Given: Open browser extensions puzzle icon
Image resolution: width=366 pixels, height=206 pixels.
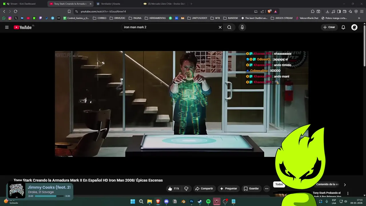Looking at the screenshot, I should 313,11.
